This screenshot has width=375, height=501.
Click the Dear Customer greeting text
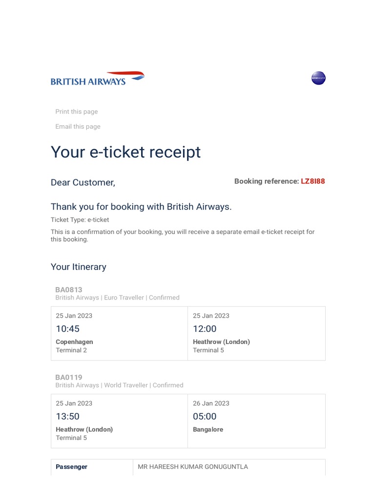tap(83, 182)
